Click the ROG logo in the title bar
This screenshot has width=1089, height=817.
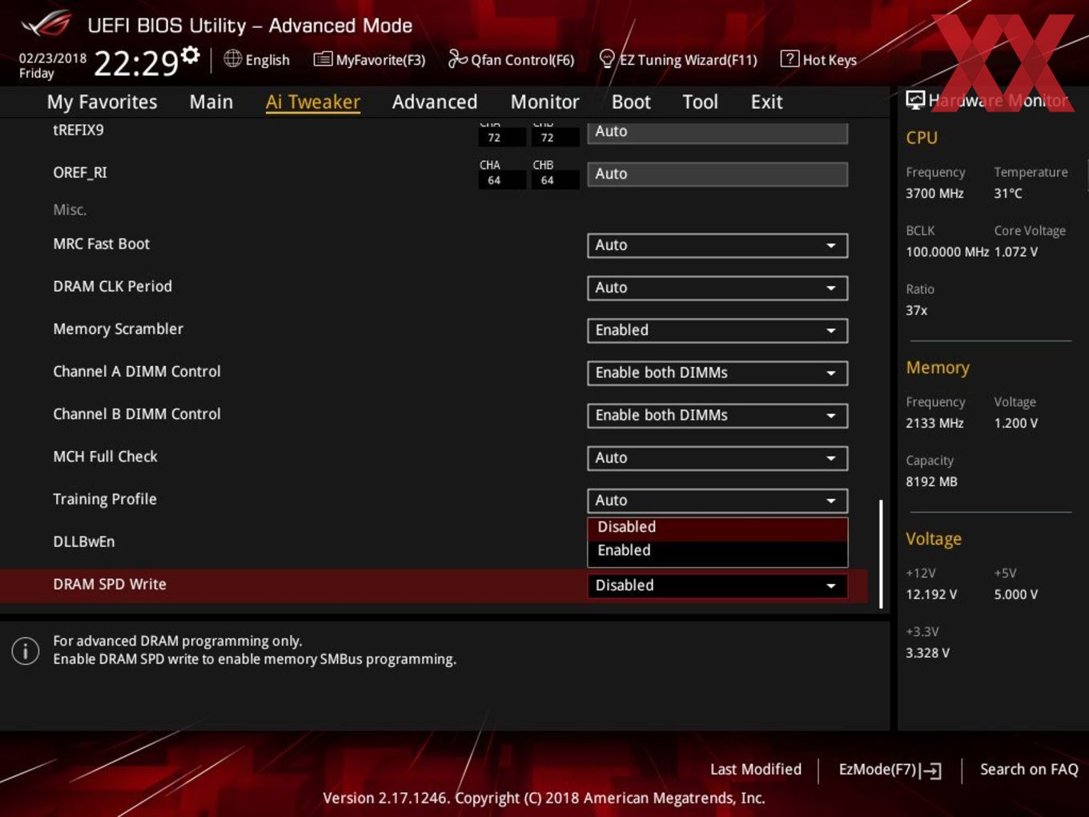[46, 24]
